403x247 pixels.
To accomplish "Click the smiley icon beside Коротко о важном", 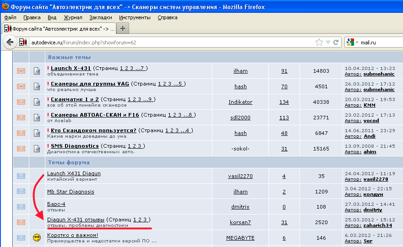I will (x=37, y=238).
